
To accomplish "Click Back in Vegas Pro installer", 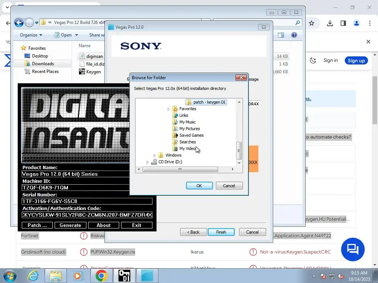I will (193, 232).
